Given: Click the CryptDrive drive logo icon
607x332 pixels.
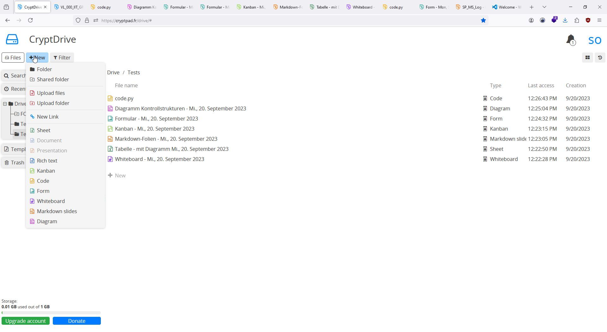Looking at the screenshot, I should click(12, 40).
